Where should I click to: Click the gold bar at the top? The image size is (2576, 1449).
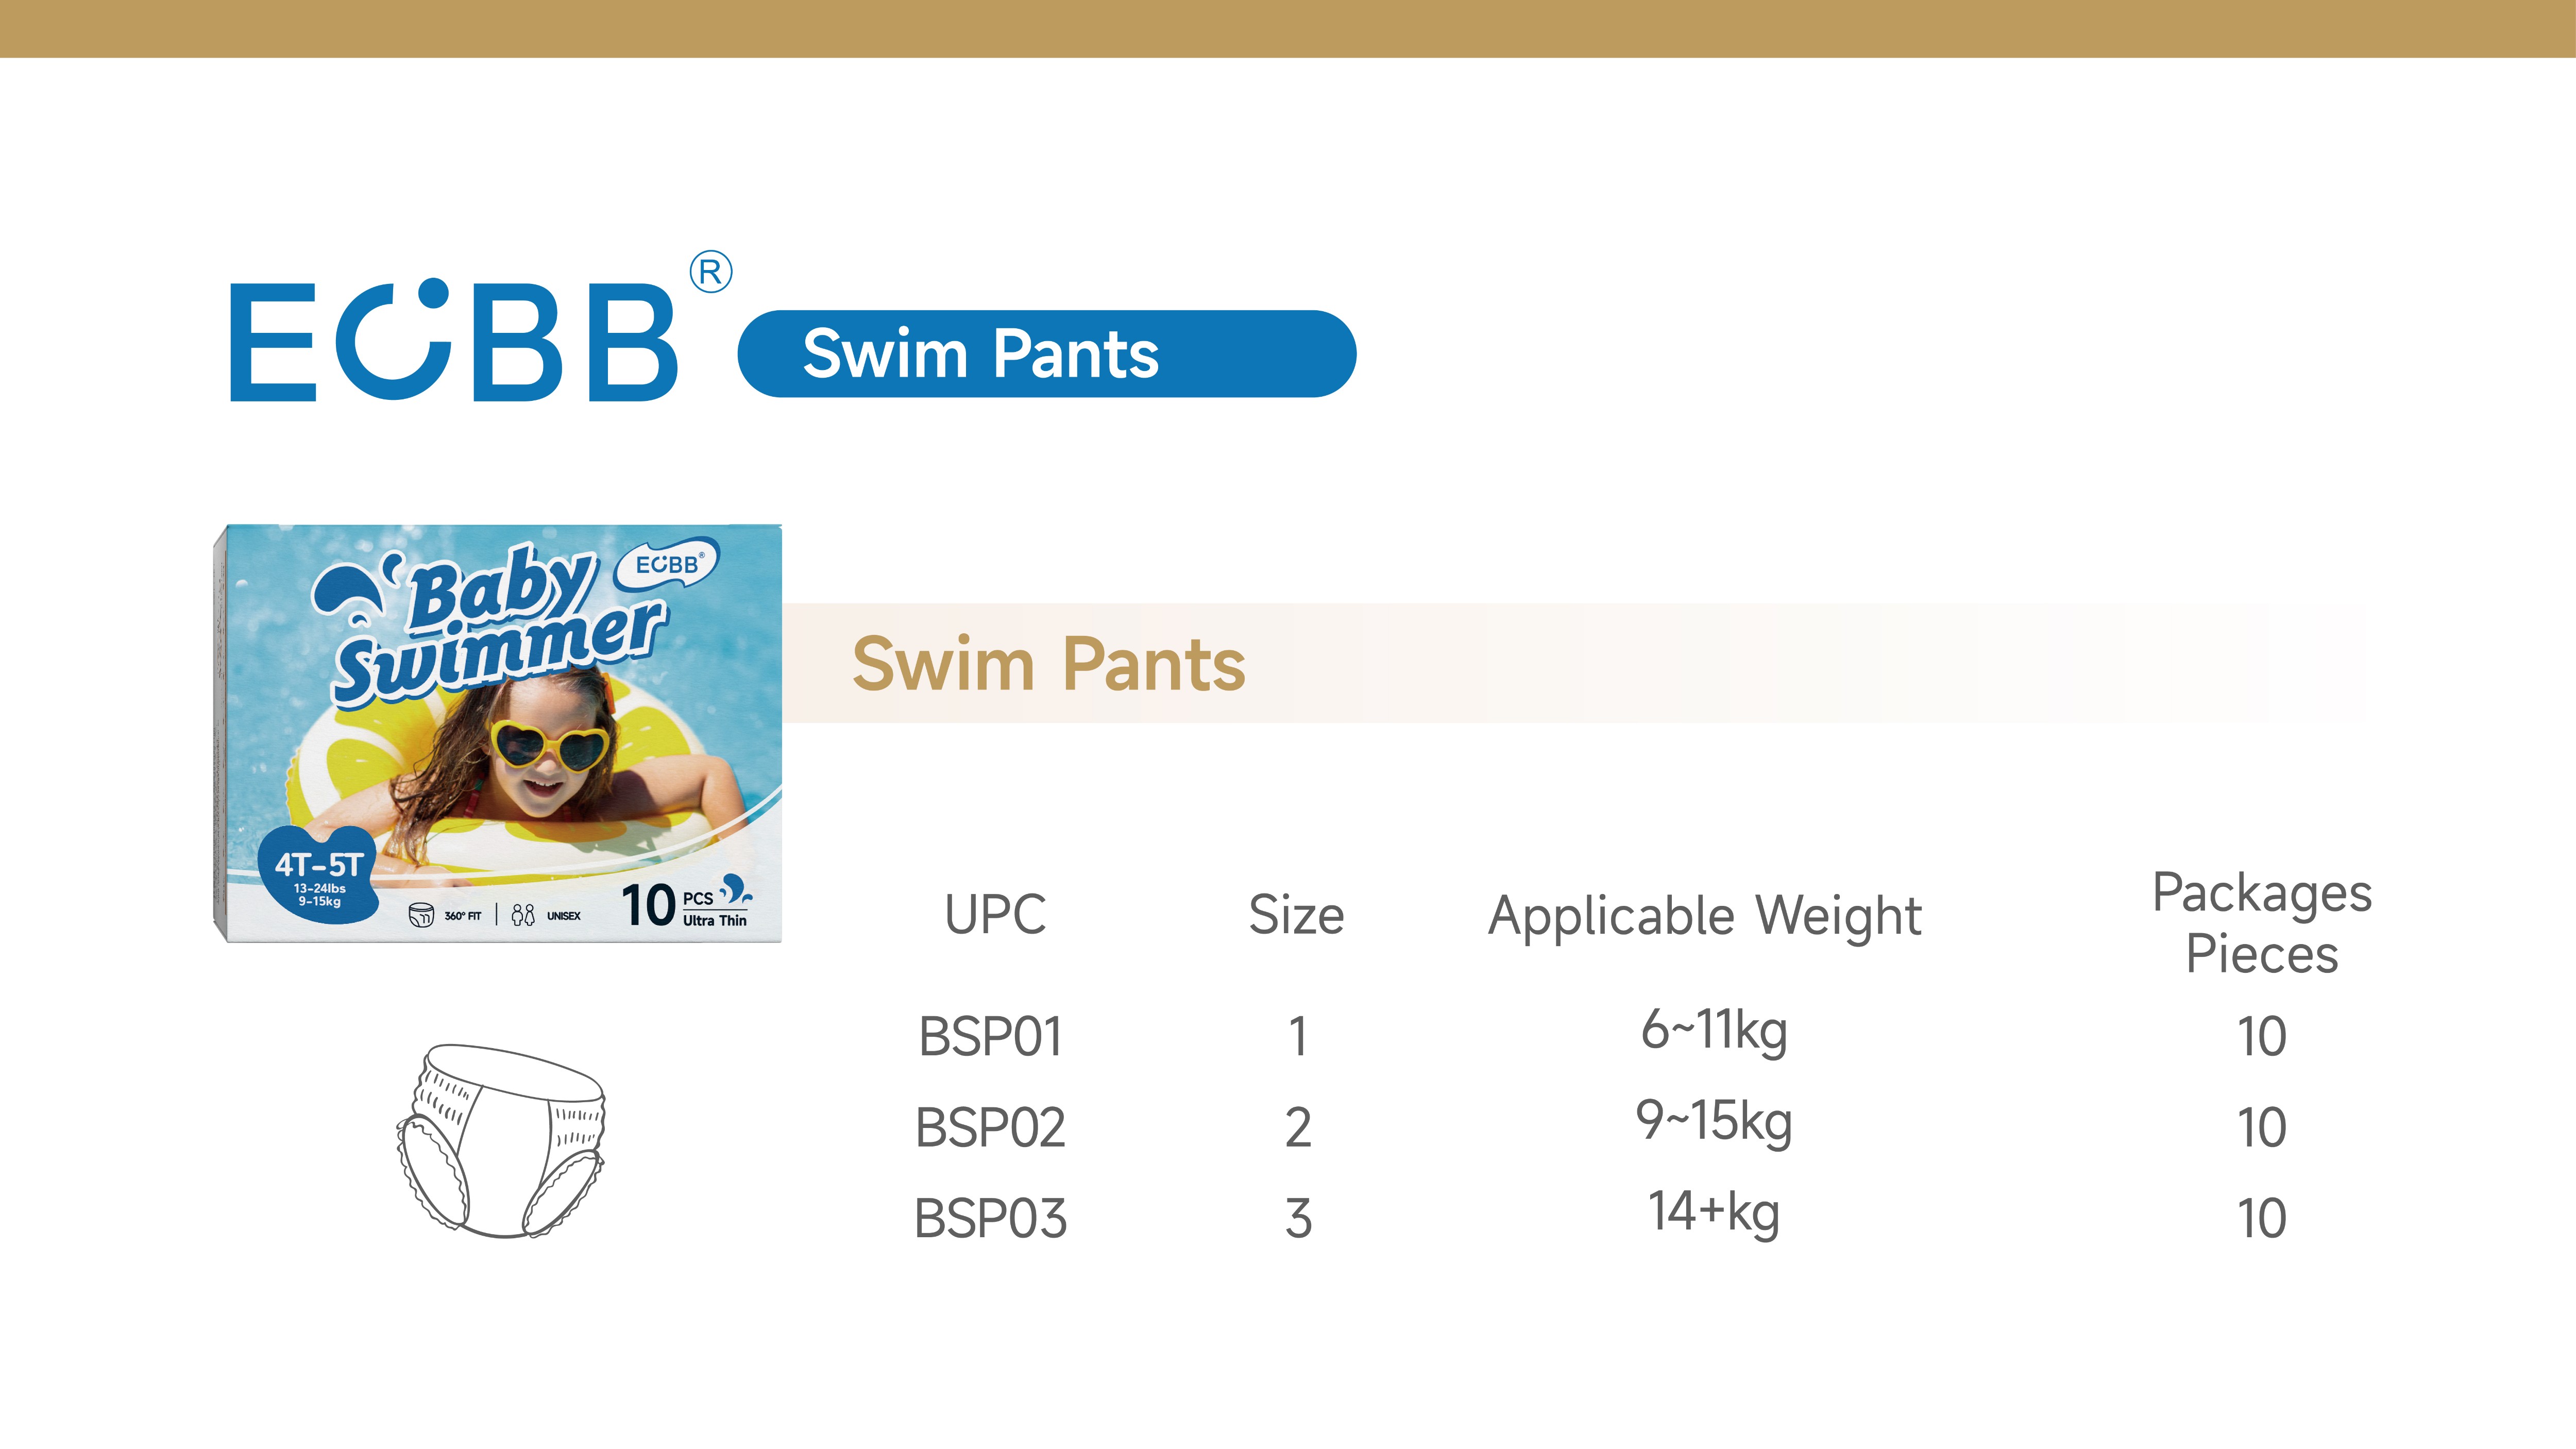[1288, 28]
